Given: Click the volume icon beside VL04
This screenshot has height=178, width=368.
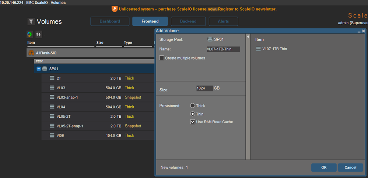Looking at the screenshot, I should pos(52,107).
